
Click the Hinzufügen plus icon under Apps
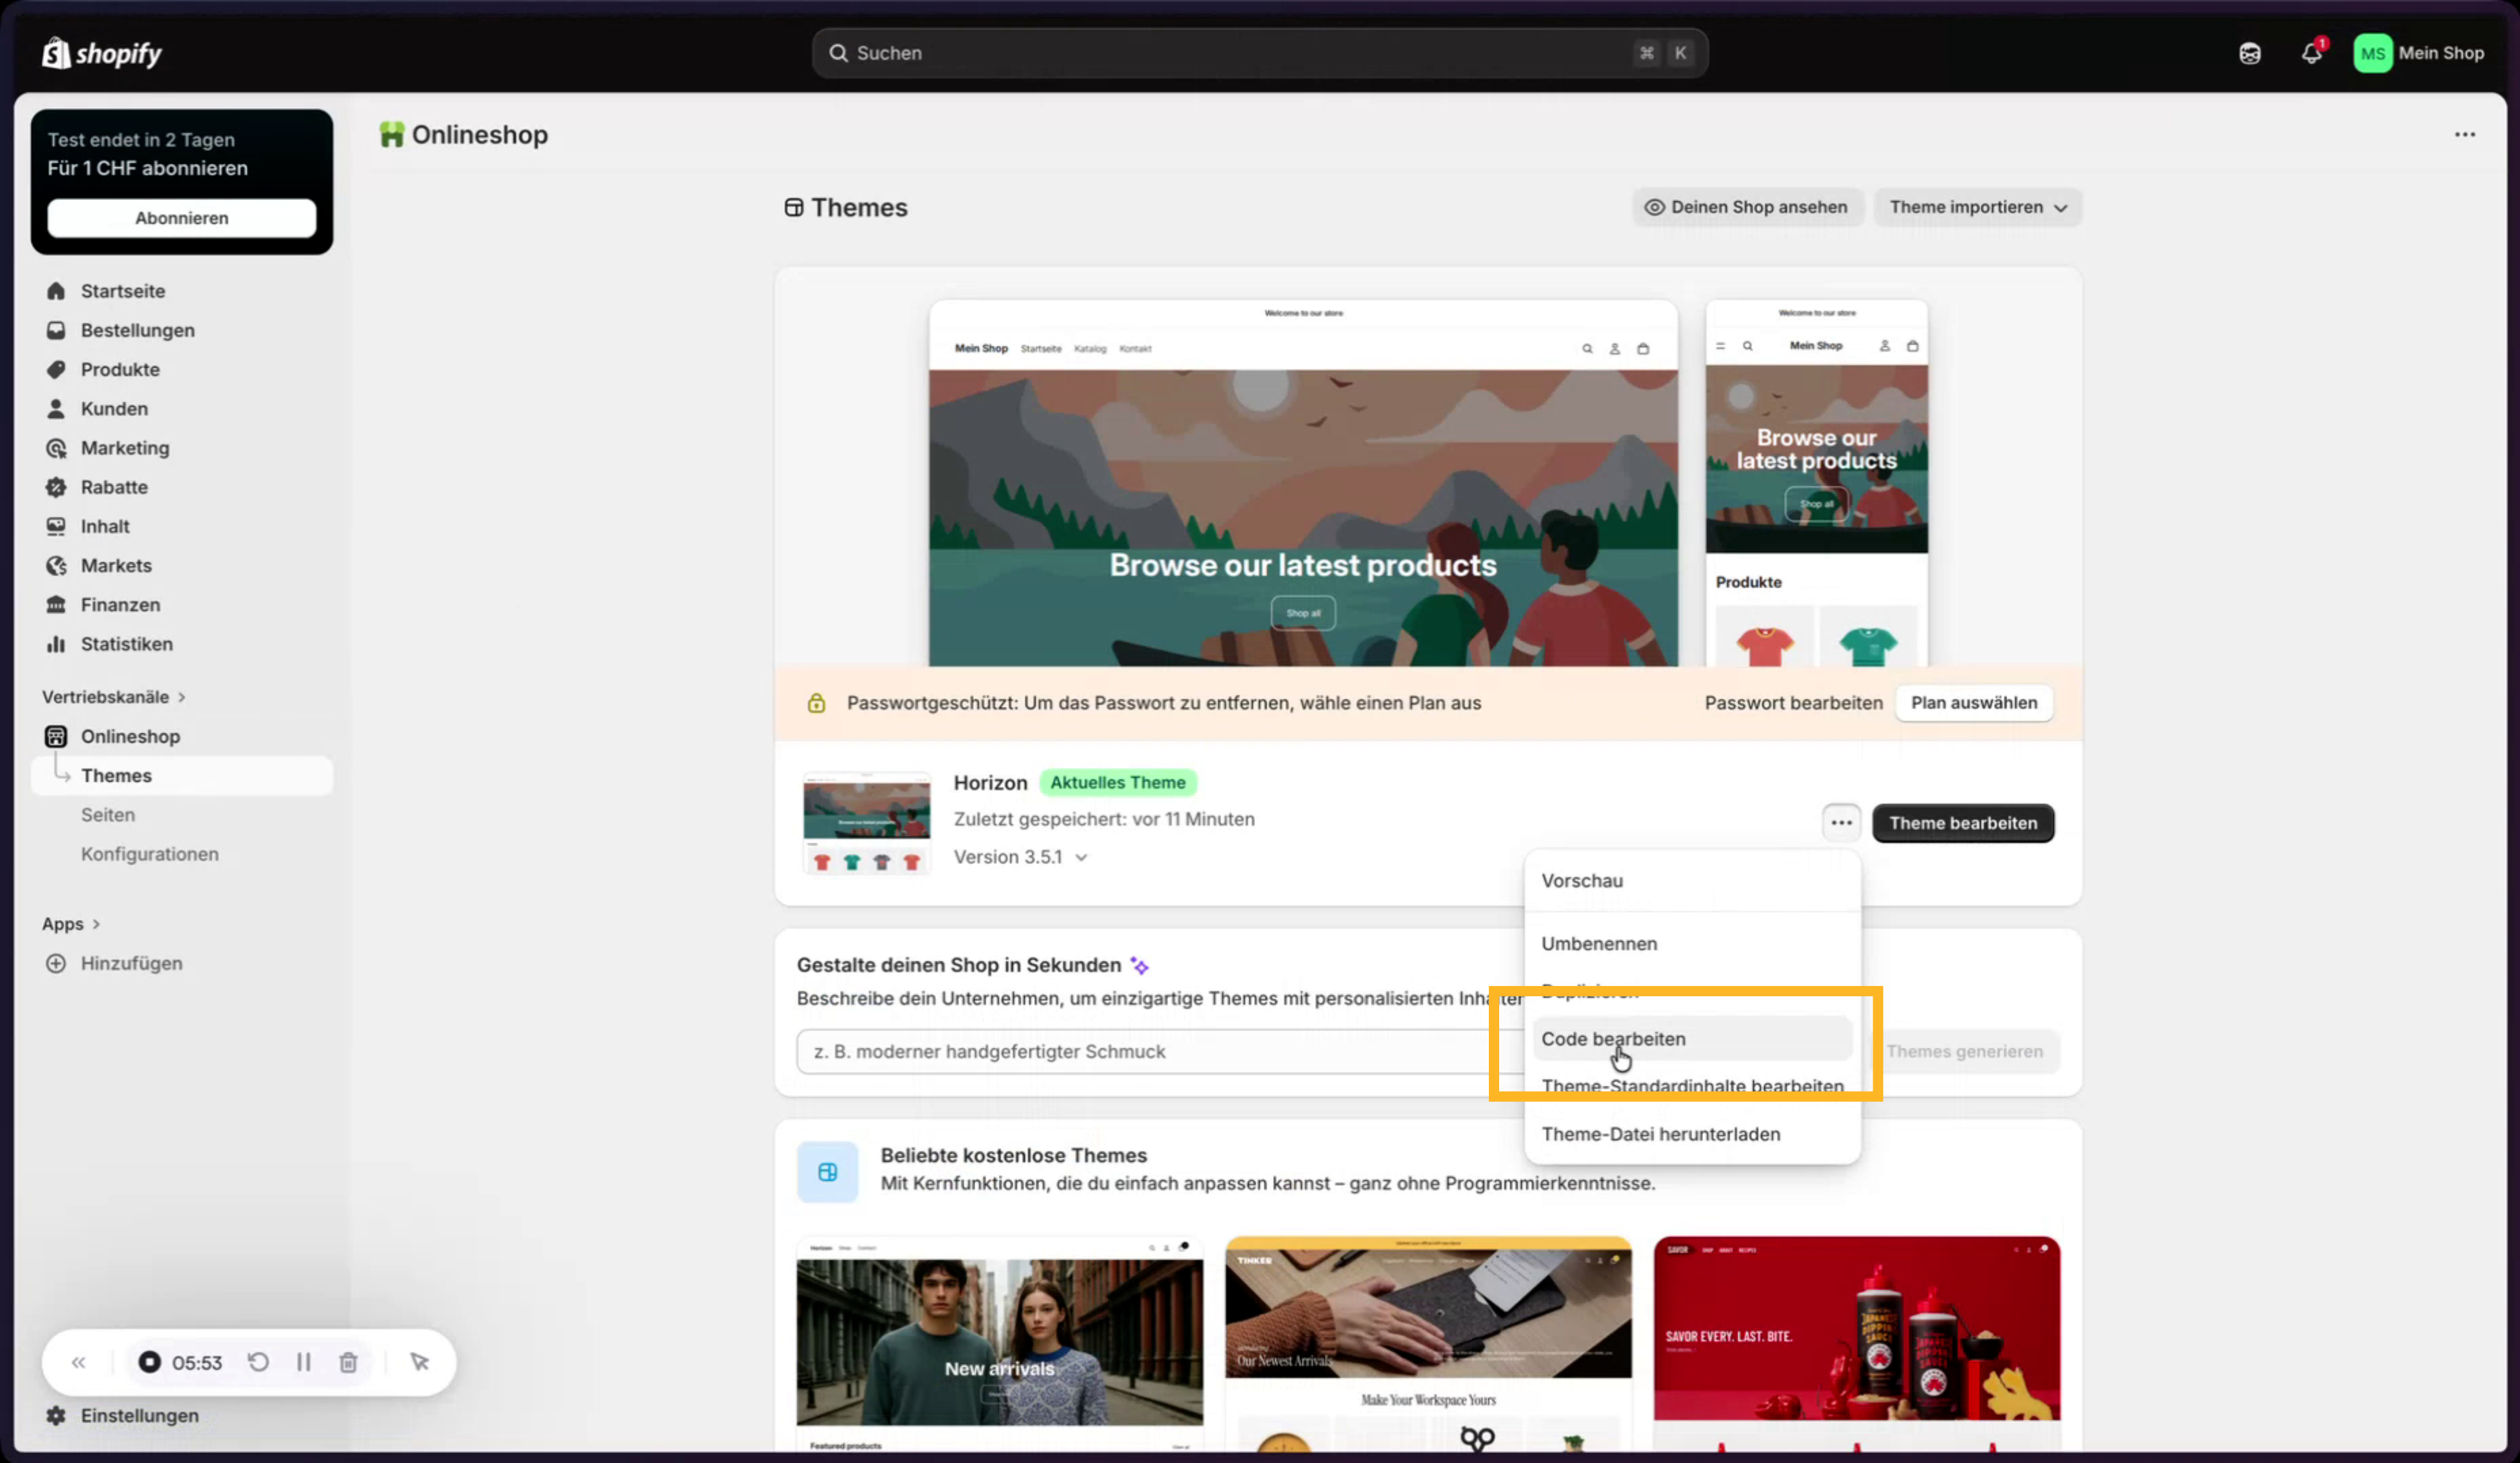(x=56, y=963)
